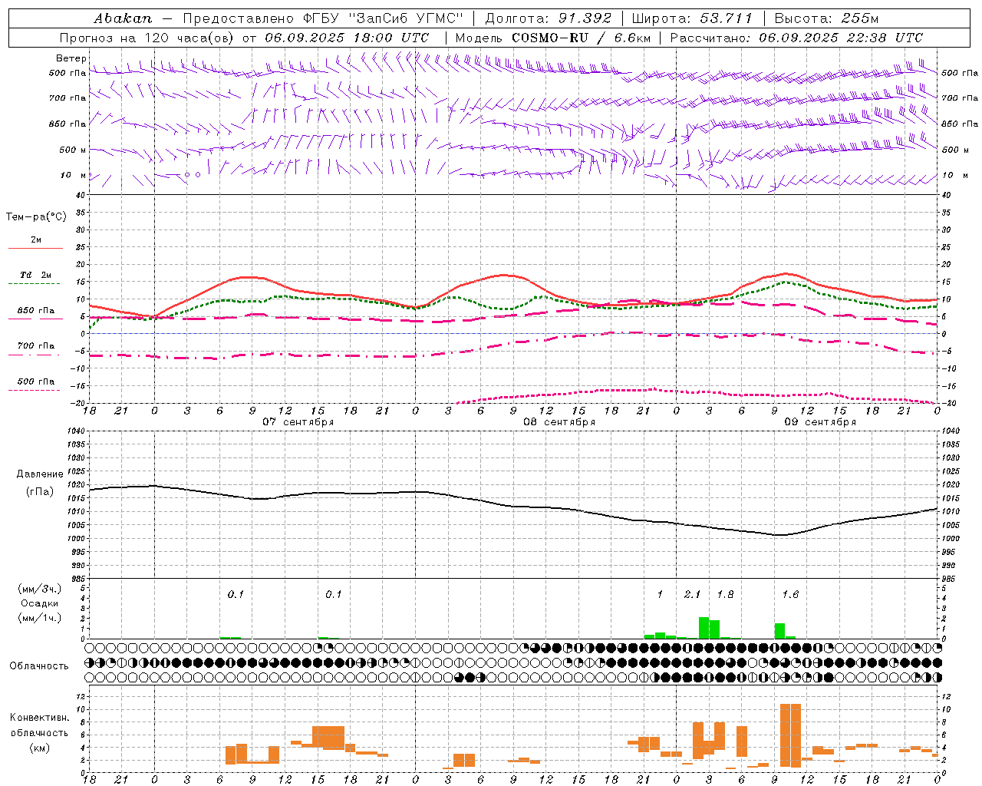Click the "500 м" wind level label on left
This screenshot has width=982, height=786.
coord(74,150)
